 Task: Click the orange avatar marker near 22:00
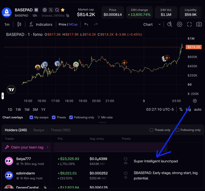[124, 62]
